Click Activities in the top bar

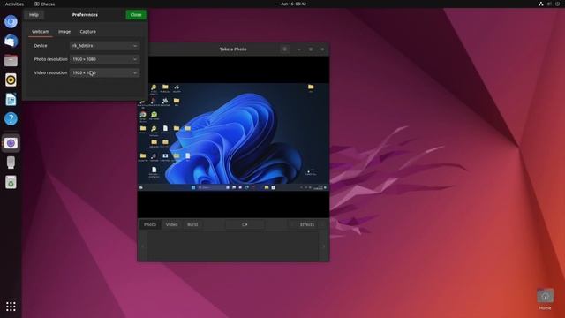tap(14, 4)
